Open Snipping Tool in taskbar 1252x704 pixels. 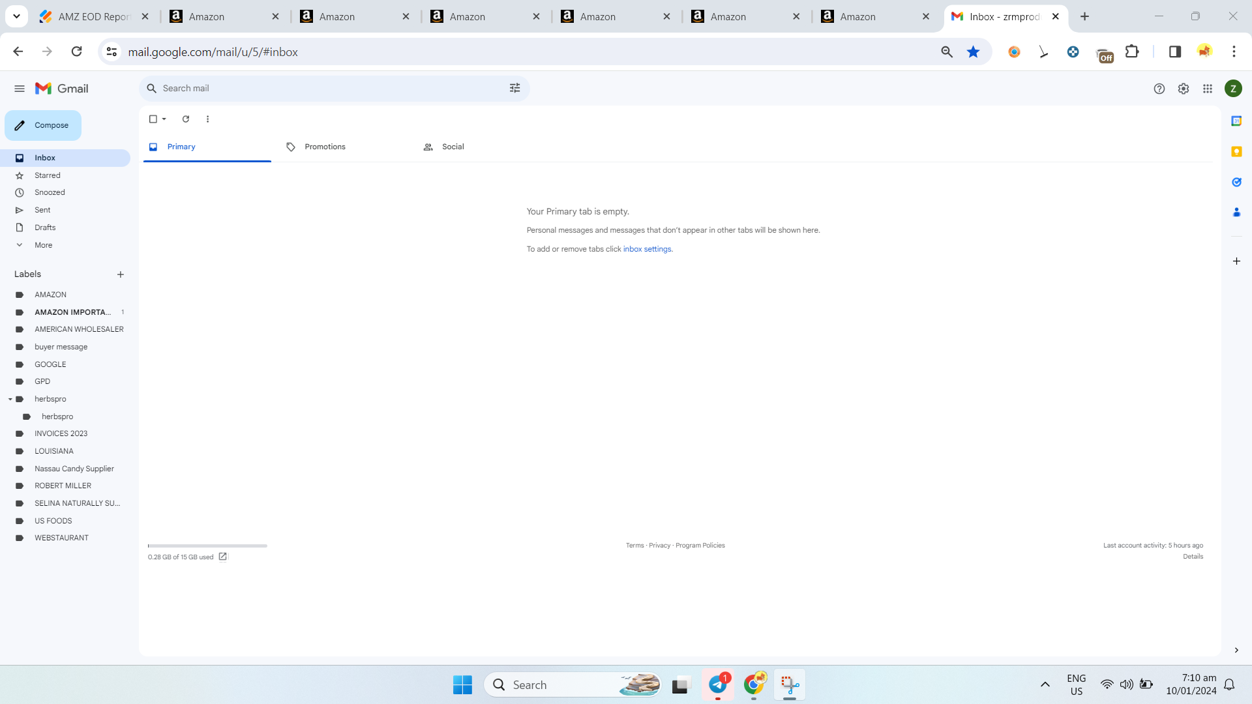pos(790,684)
